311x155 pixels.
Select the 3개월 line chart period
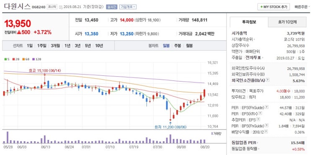tap(55, 46)
